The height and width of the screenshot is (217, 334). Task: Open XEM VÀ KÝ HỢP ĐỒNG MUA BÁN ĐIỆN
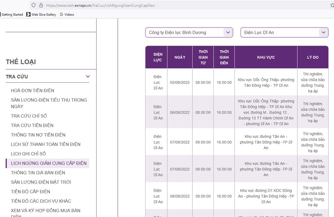coord(46,213)
